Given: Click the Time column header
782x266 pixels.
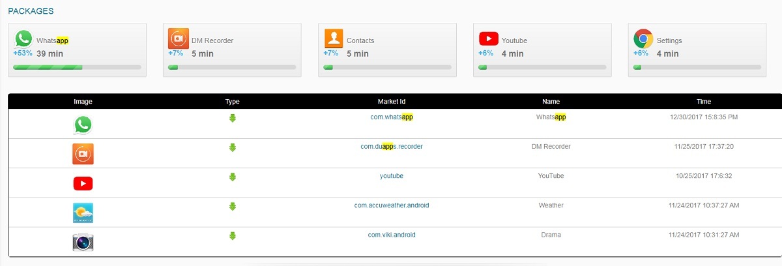Looking at the screenshot, I should (704, 102).
